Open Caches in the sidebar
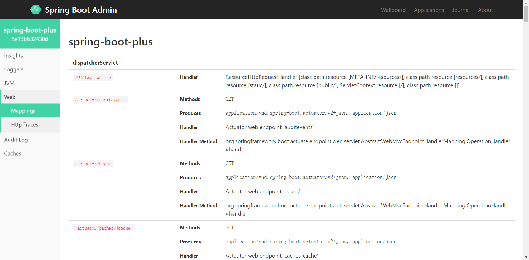Viewport: 529px width, 260px height. coord(30,154)
